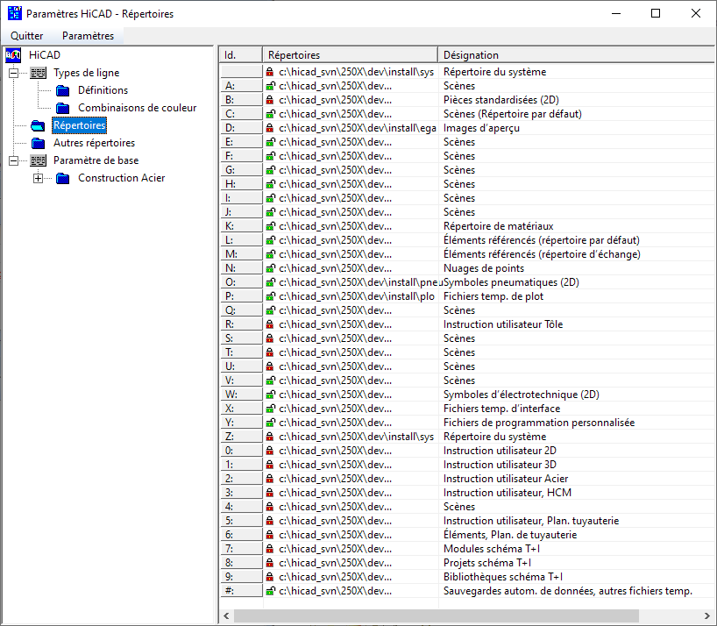Select 'Nuages de points' designation
717x626 pixels.
point(484,268)
